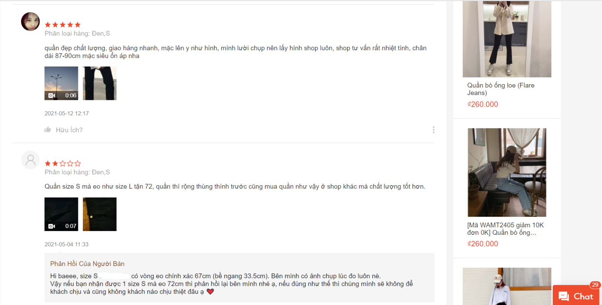Click the cafe girl blue jeans product image

507,172
